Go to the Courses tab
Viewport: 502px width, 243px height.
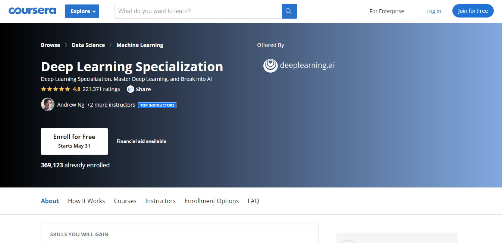[125, 201]
